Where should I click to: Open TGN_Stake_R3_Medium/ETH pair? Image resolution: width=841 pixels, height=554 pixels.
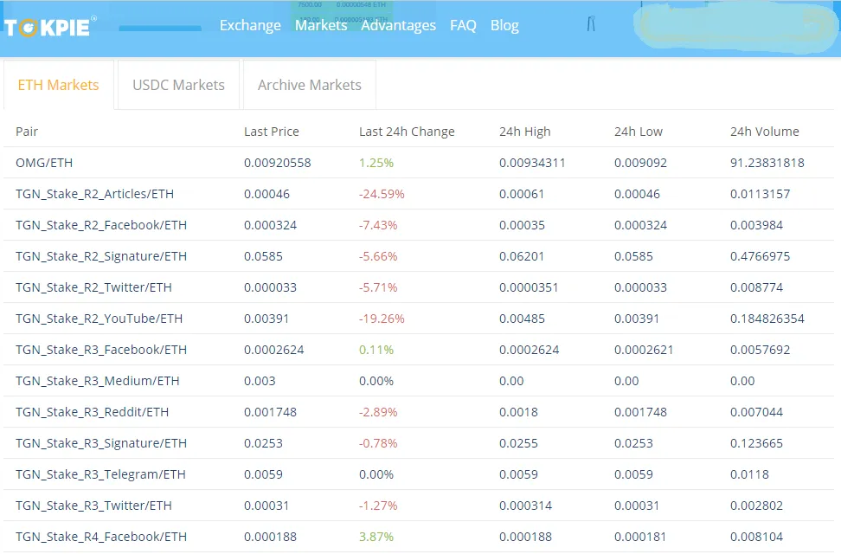[x=97, y=381]
